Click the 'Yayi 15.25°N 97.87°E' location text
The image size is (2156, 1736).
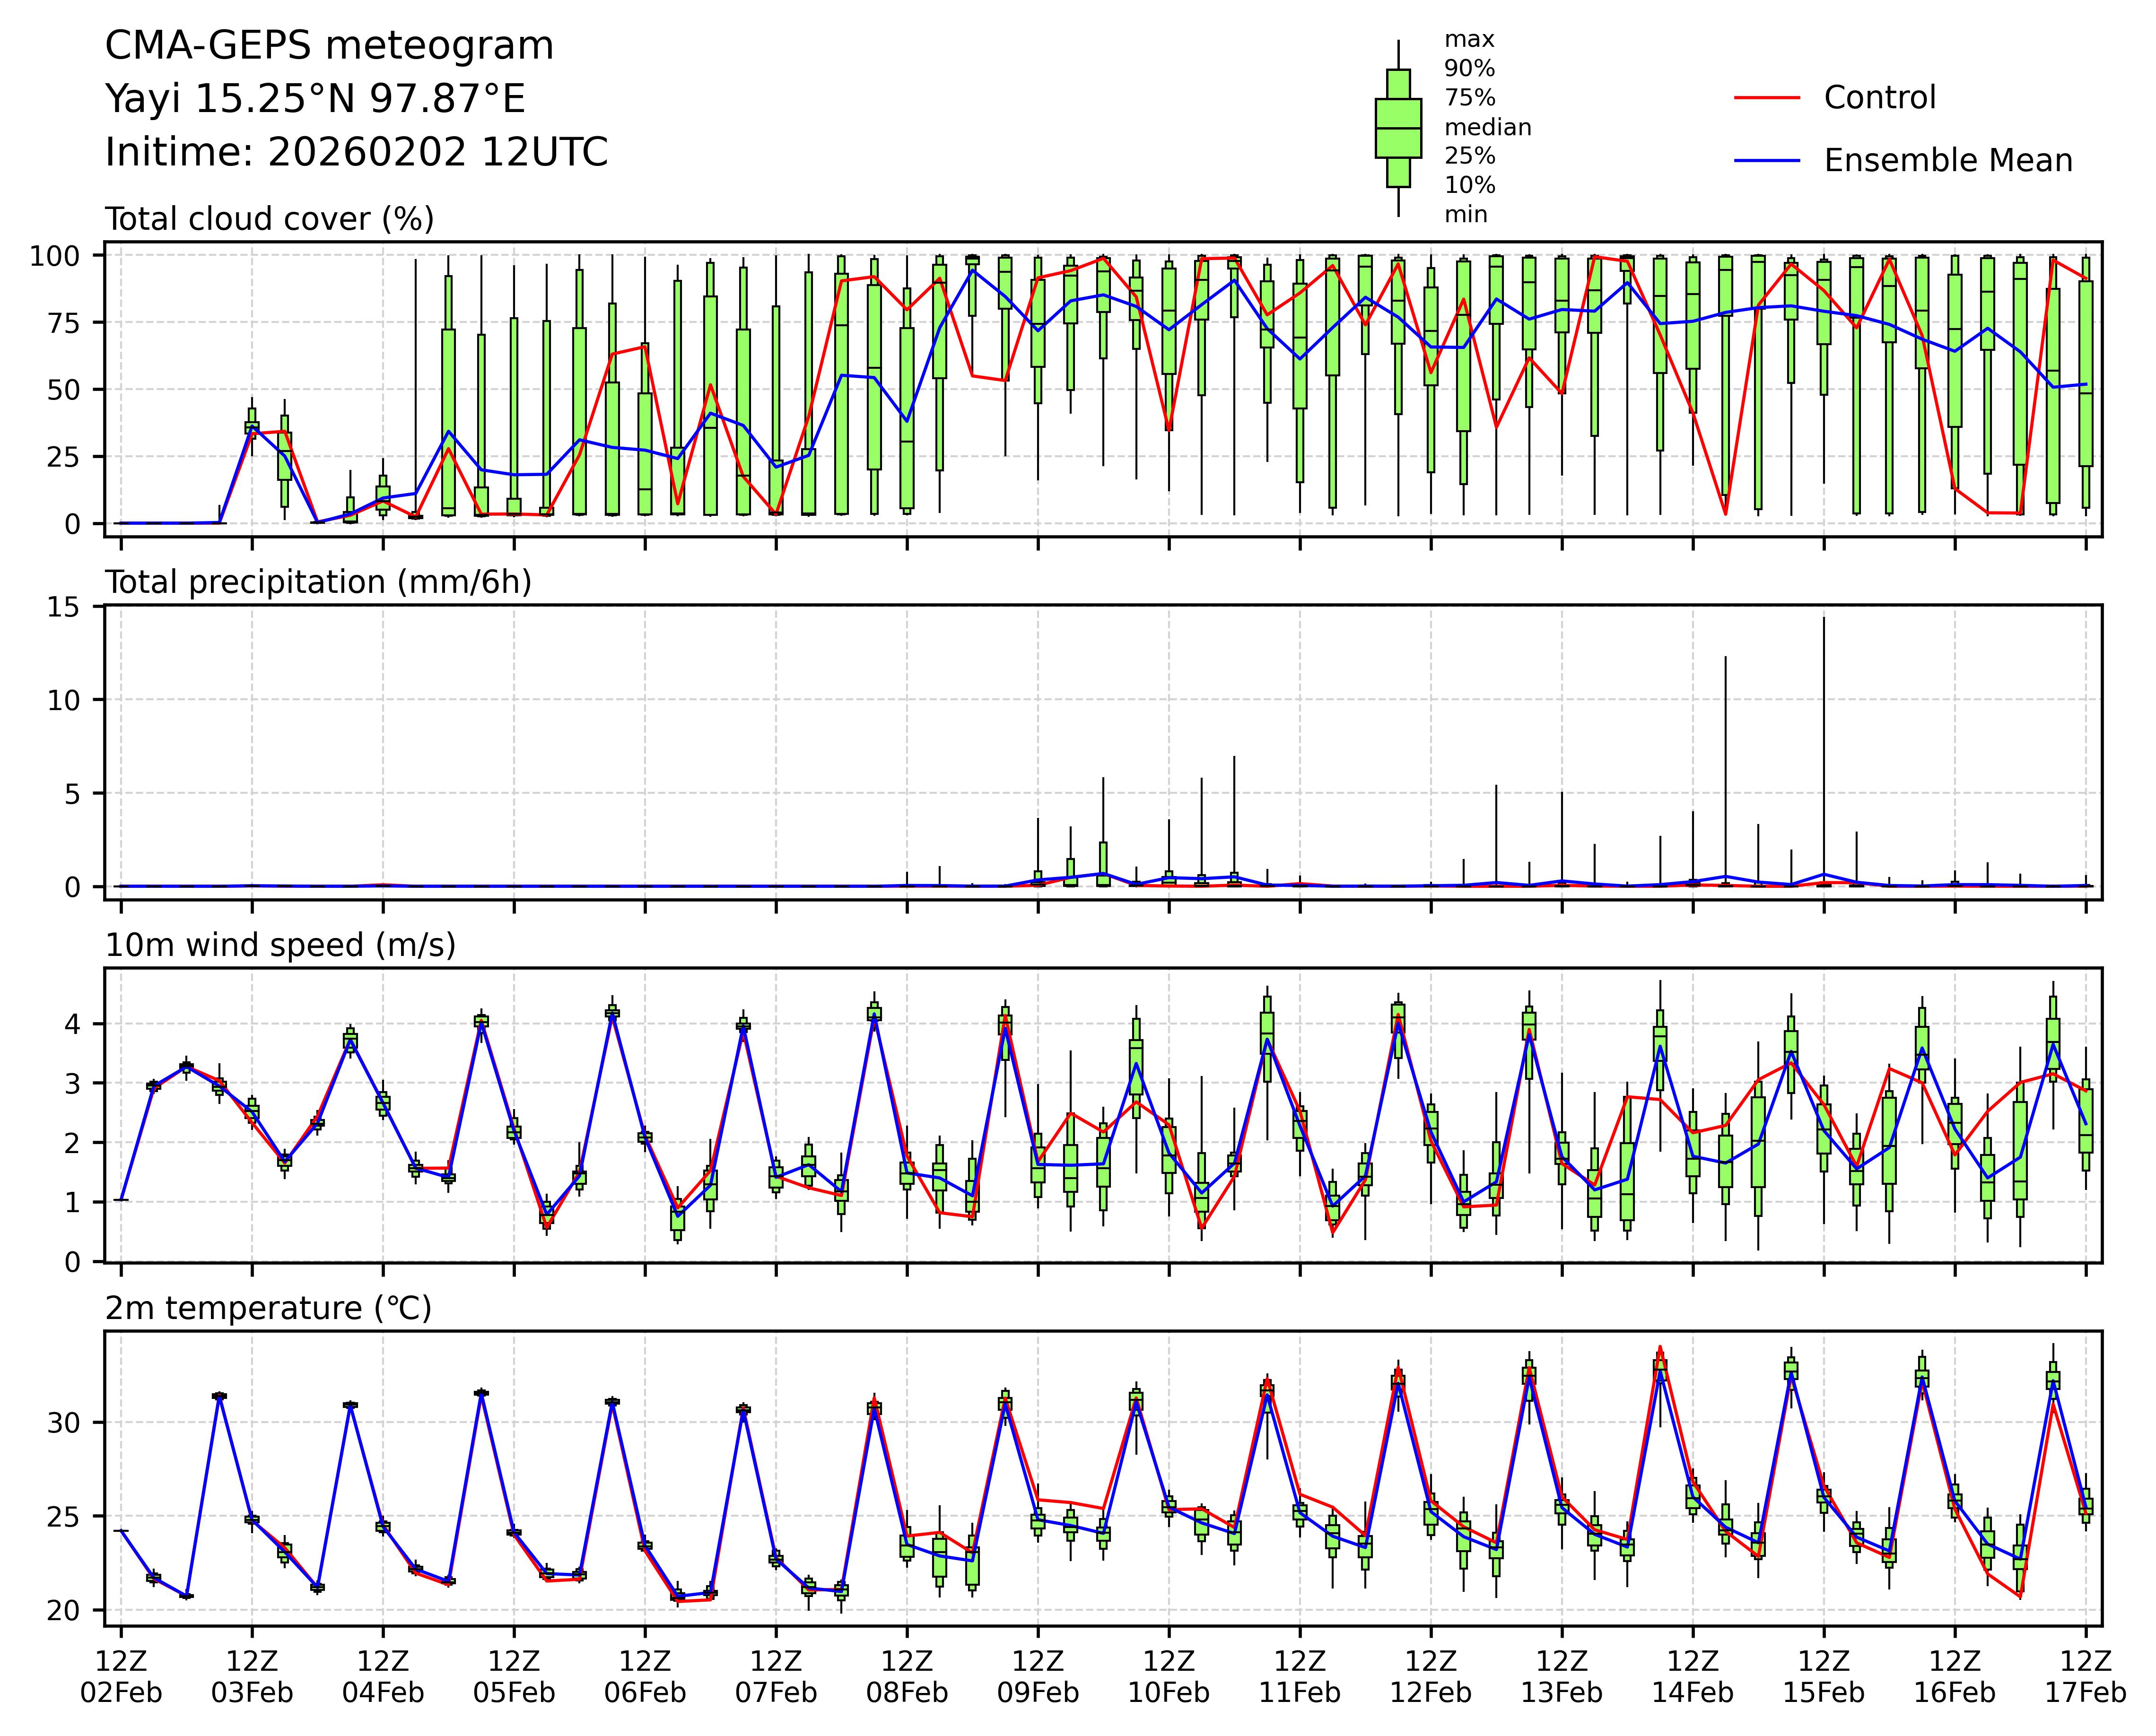click(x=315, y=99)
